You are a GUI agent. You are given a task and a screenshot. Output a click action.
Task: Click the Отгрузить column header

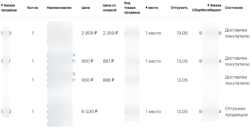point(179,8)
